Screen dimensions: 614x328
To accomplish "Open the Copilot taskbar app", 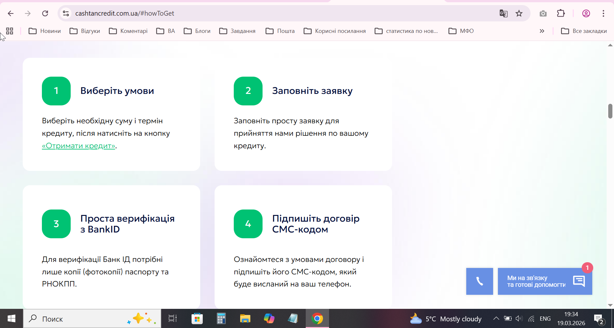I will (269, 318).
